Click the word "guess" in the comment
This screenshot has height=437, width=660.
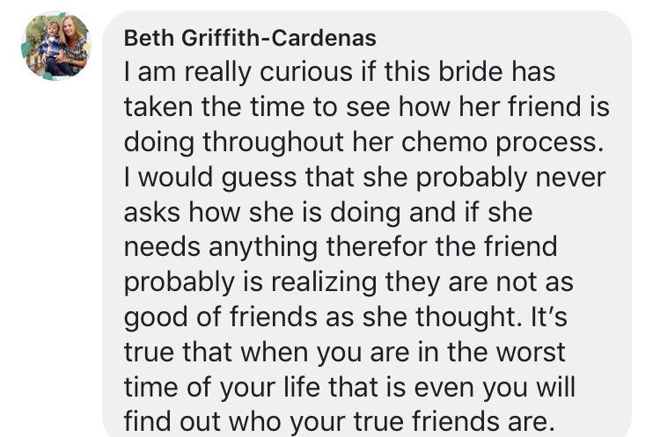pos(259,178)
